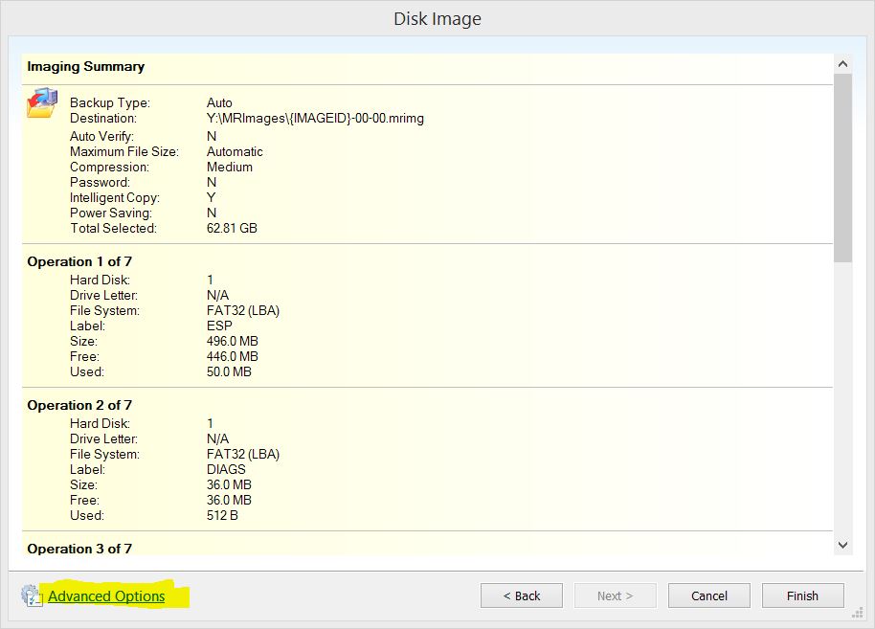Click the greyed-out Next button

[615, 595]
